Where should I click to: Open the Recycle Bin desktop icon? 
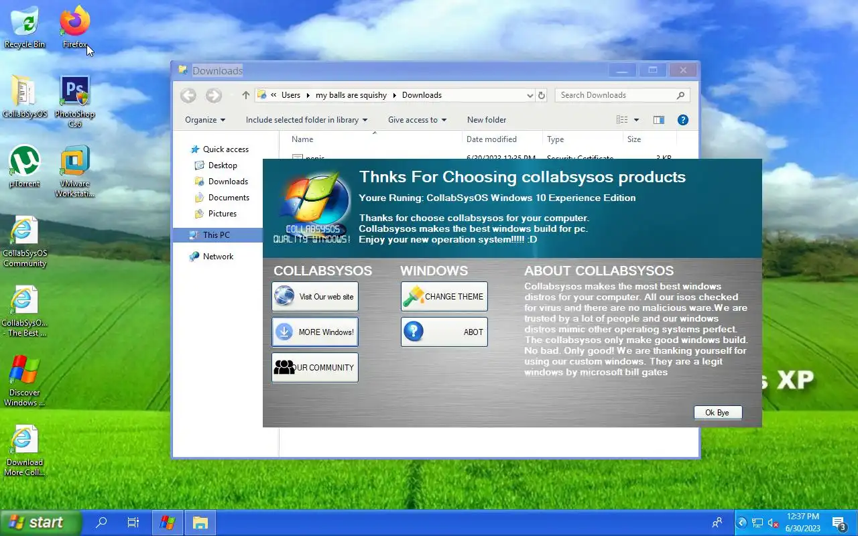click(25, 27)
